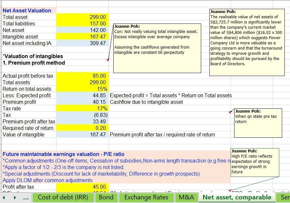
Task: Click the *Valuation of intangibles heading
Action: 33,56
